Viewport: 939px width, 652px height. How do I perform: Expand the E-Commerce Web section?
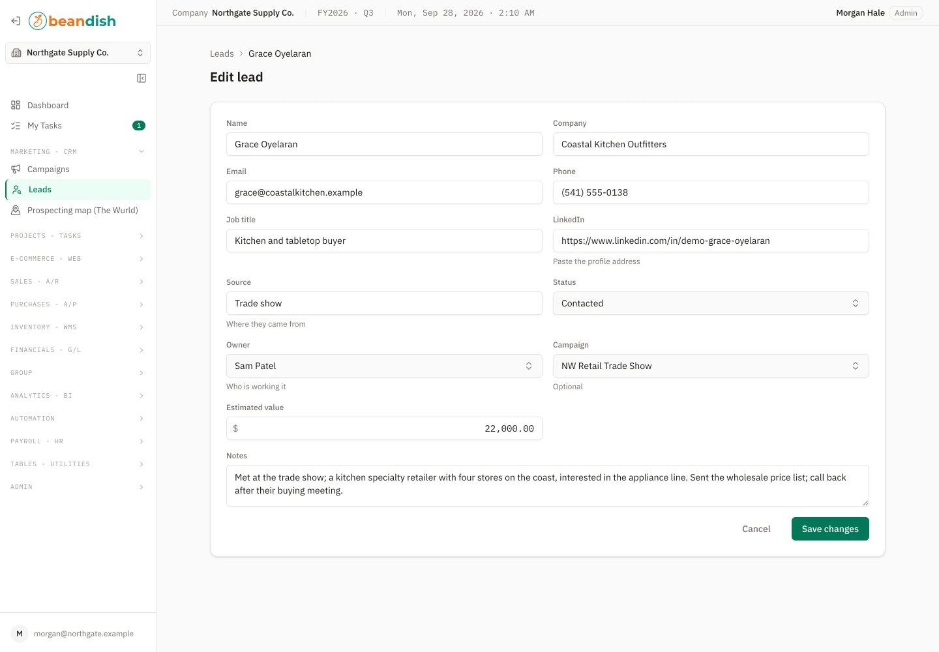point(78,259)
